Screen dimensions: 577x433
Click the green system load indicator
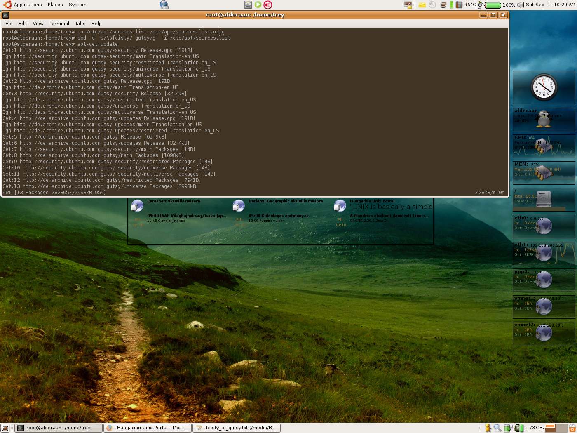click(x=451, y=5)
